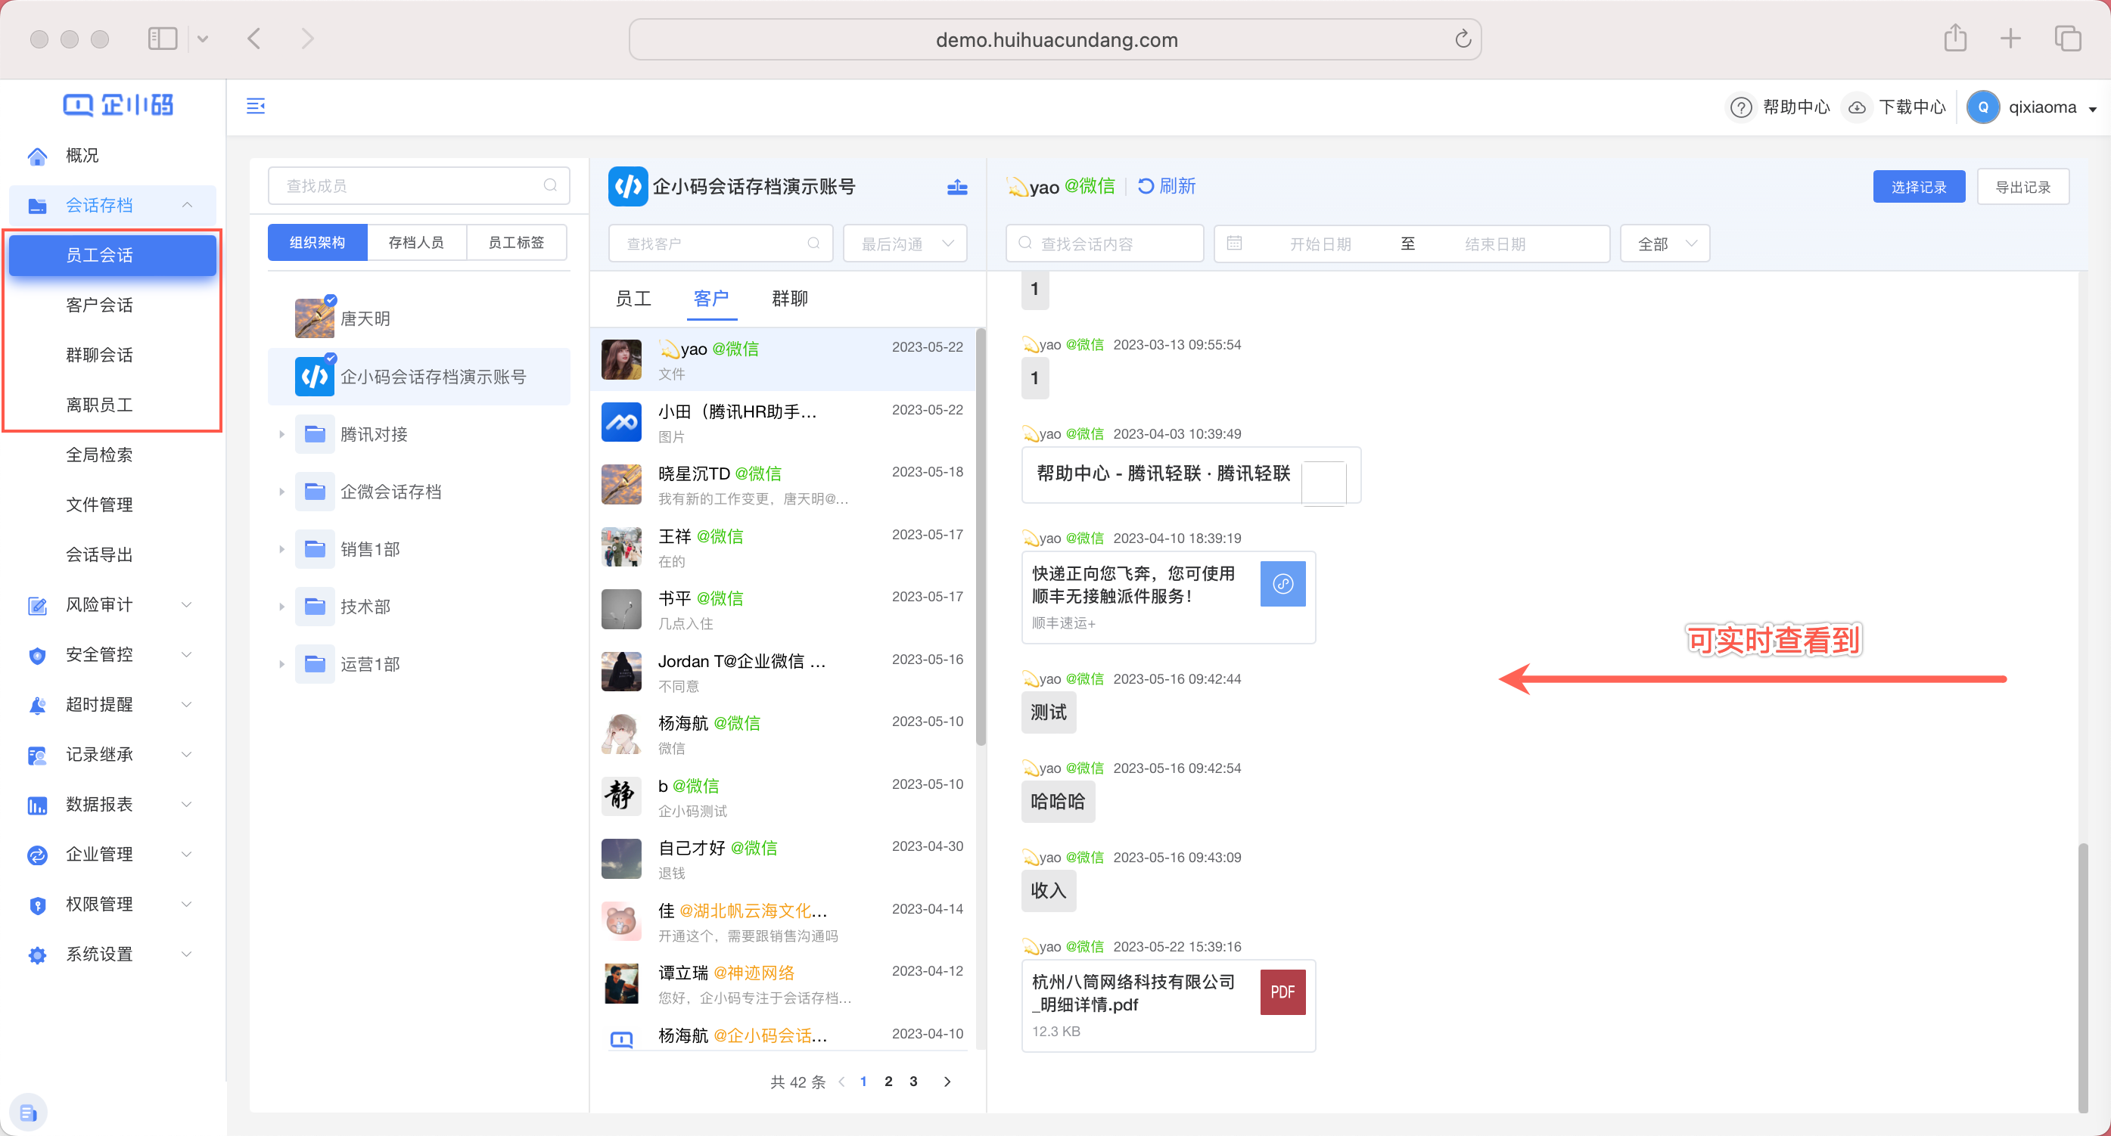Click the 风险审计 sidebar icon
This screenshot has width=2111, height=1136.
37,605
